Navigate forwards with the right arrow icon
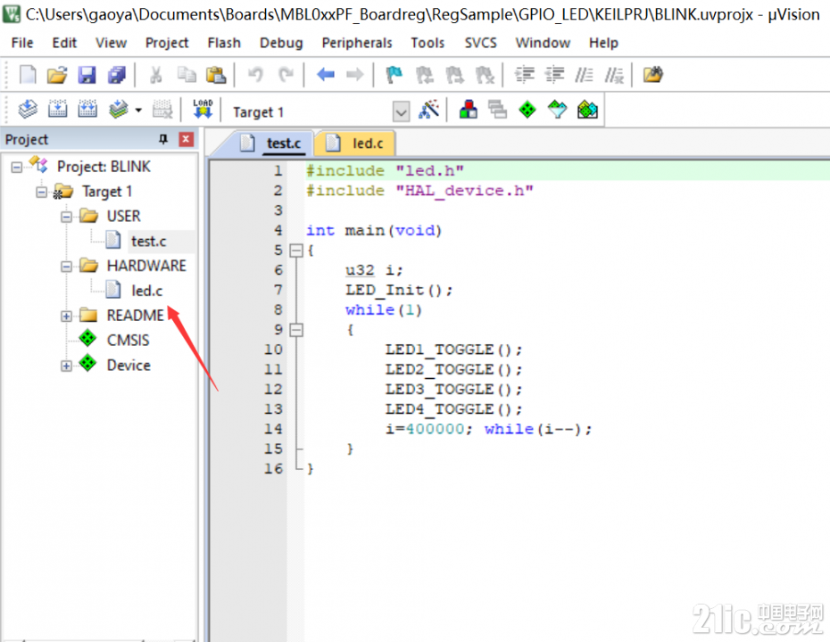This screenshot has width=830, height=642. (354, 75)
